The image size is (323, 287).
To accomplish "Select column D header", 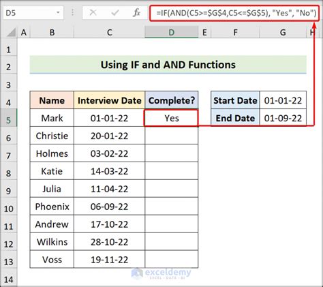I will click(171, 32).
